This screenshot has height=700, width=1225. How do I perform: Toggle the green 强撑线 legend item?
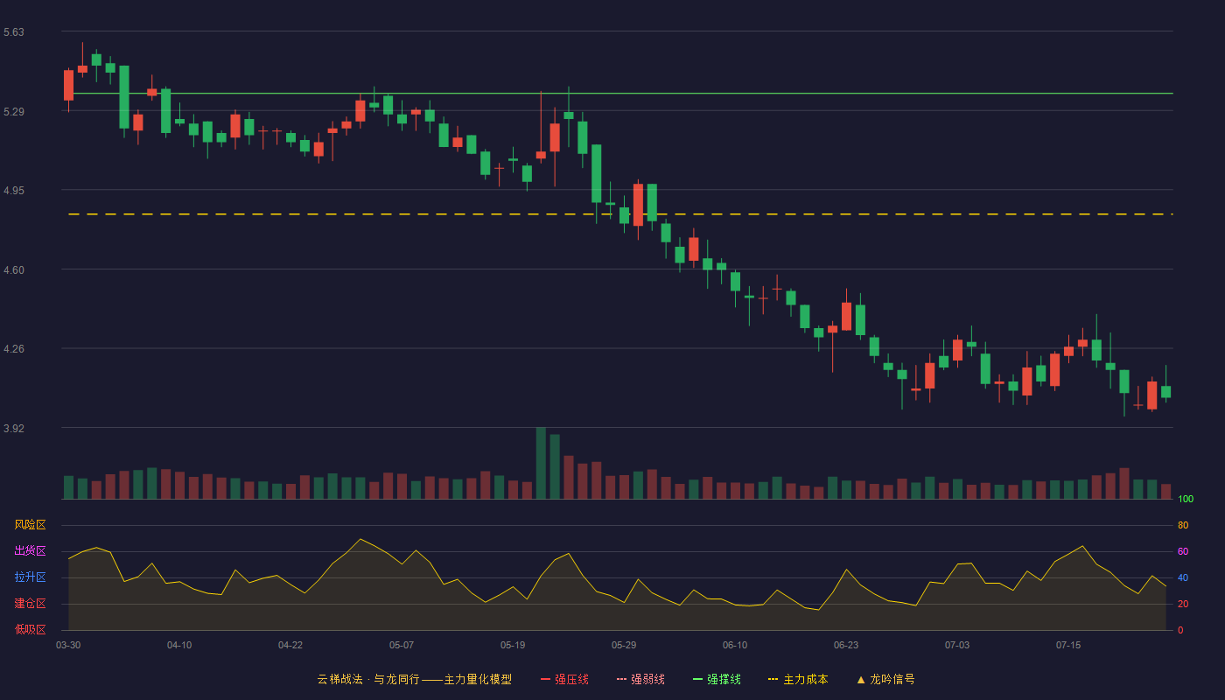[x=717, y=679]
